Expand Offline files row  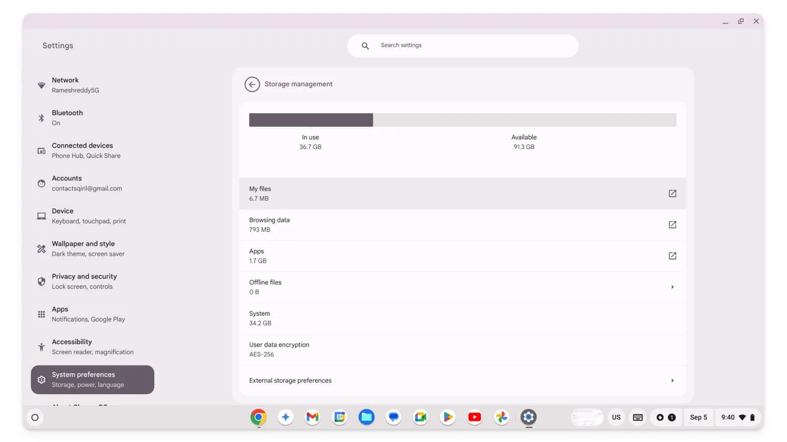(672, 287)
